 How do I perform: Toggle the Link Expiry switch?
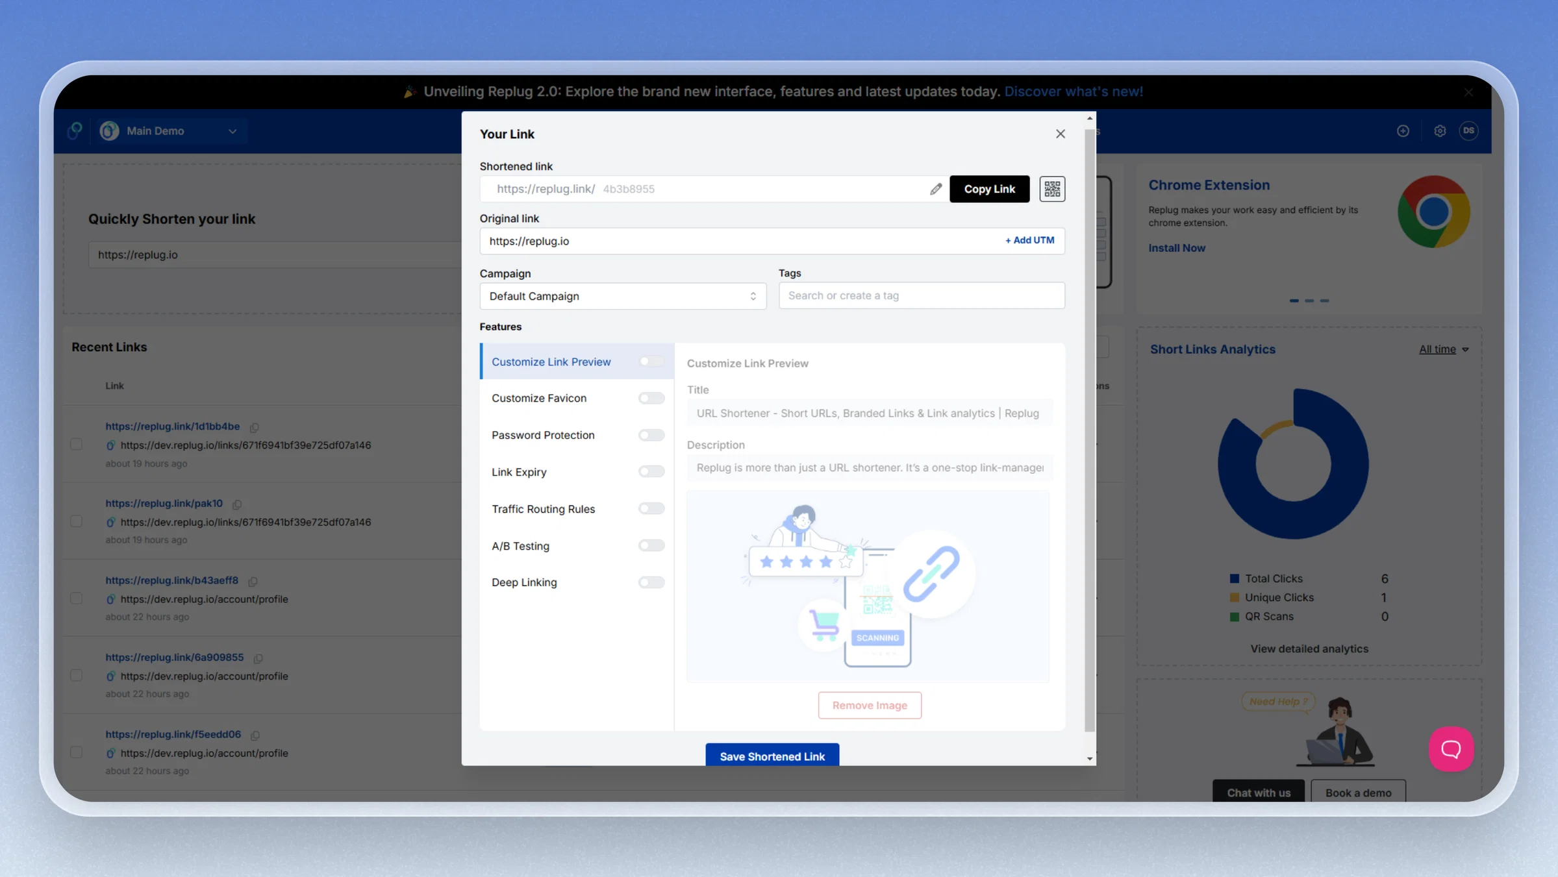[651, 472]
